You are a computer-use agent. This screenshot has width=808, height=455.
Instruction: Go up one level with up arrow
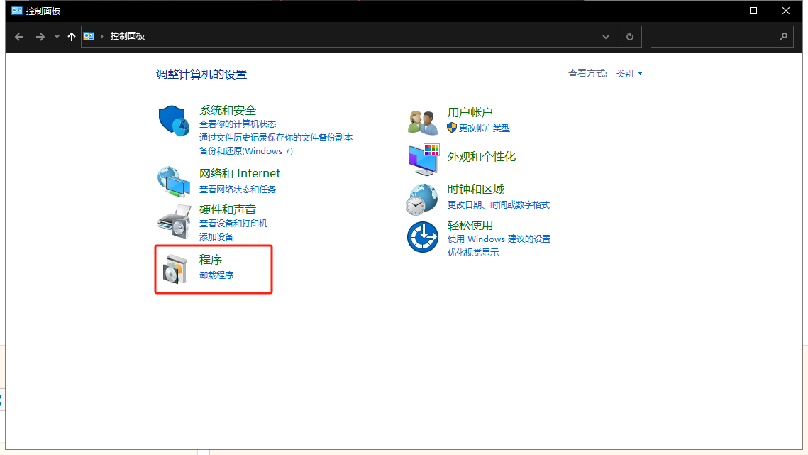[72, 37]
